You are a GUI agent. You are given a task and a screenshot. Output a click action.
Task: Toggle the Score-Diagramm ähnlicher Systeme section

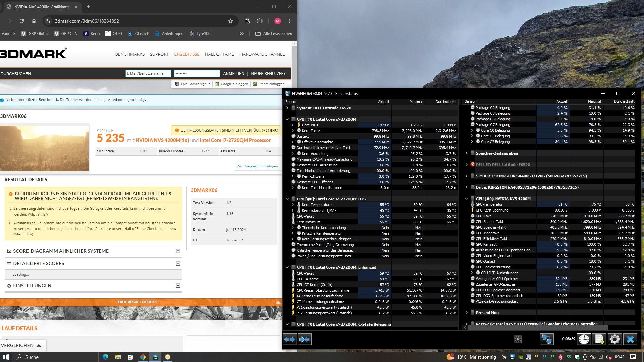[178, 251]
